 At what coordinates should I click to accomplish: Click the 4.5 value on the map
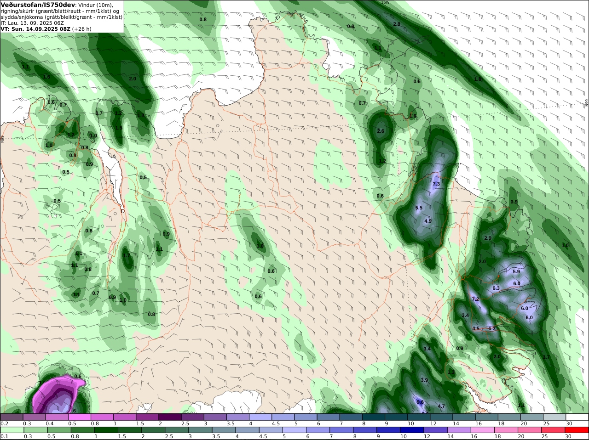476,328
